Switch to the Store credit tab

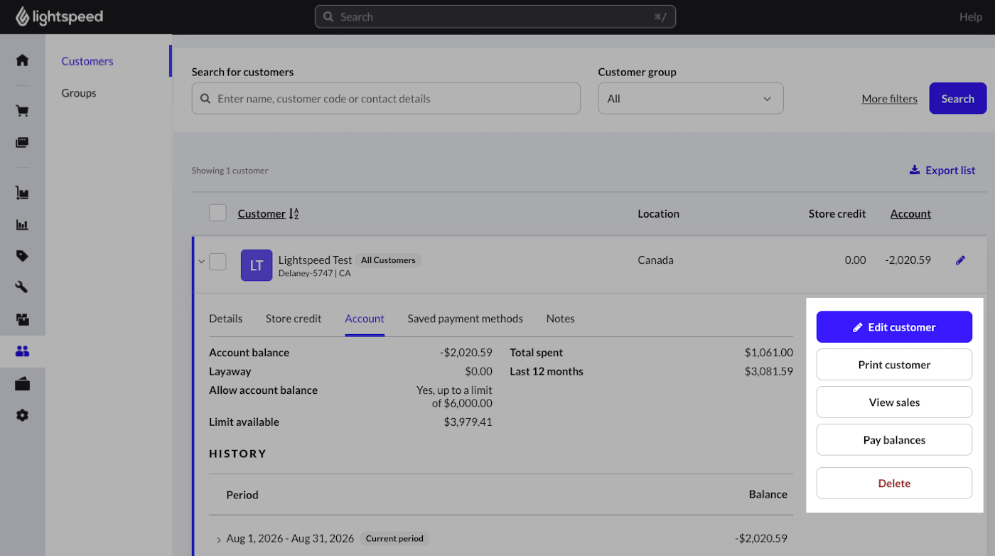(294, 319)
